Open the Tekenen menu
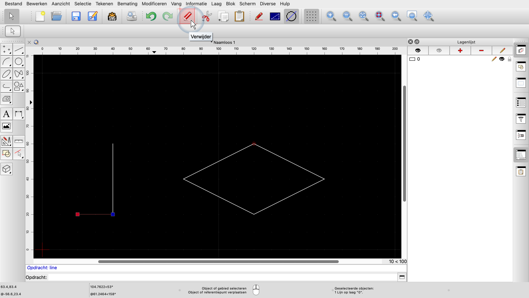Screen dimensions: 529x298 click(104, 4)
